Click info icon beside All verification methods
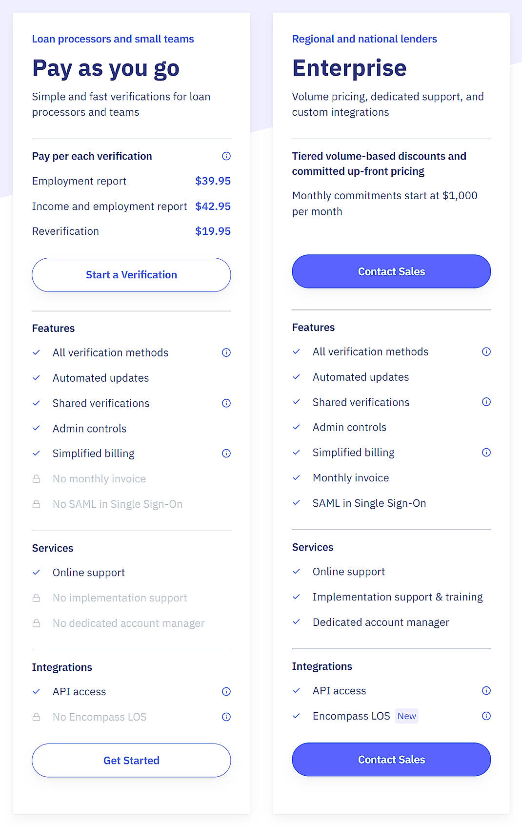Screen dimensions: 522x826 pyautogui.click(x=226, y=352)
